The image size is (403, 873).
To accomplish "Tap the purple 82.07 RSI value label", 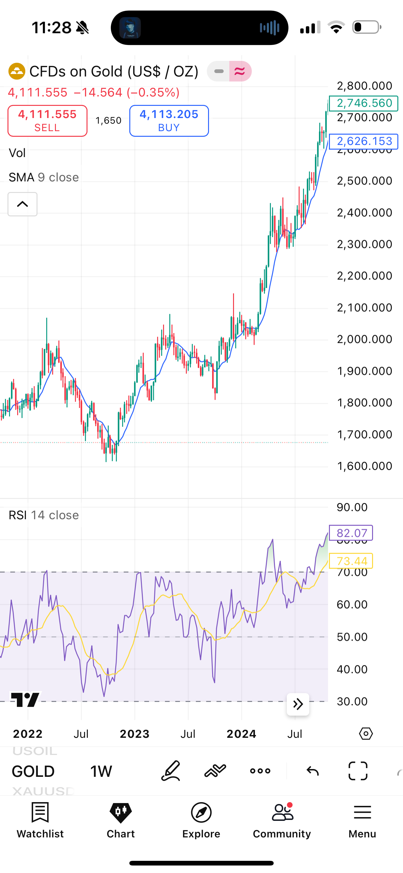I will coord(351,533).
